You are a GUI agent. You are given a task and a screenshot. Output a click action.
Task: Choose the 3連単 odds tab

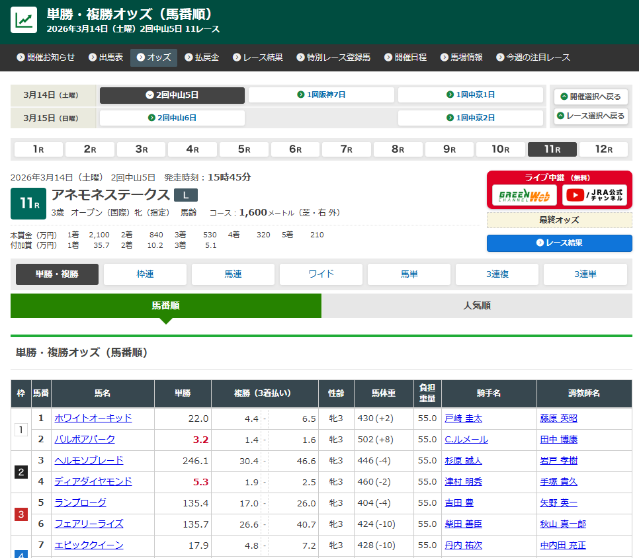point(585,274)
